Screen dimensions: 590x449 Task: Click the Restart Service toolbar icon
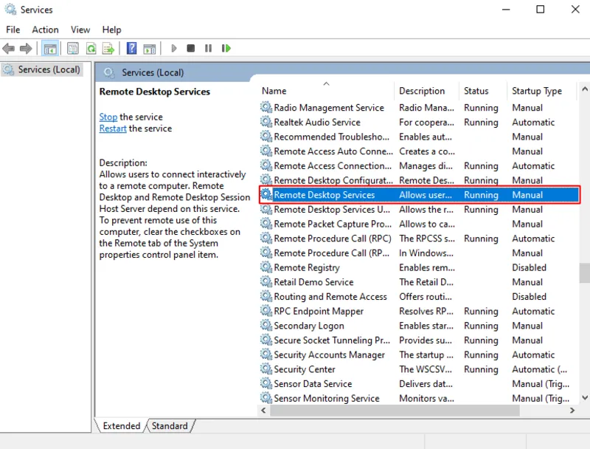(x=226, y=48)
